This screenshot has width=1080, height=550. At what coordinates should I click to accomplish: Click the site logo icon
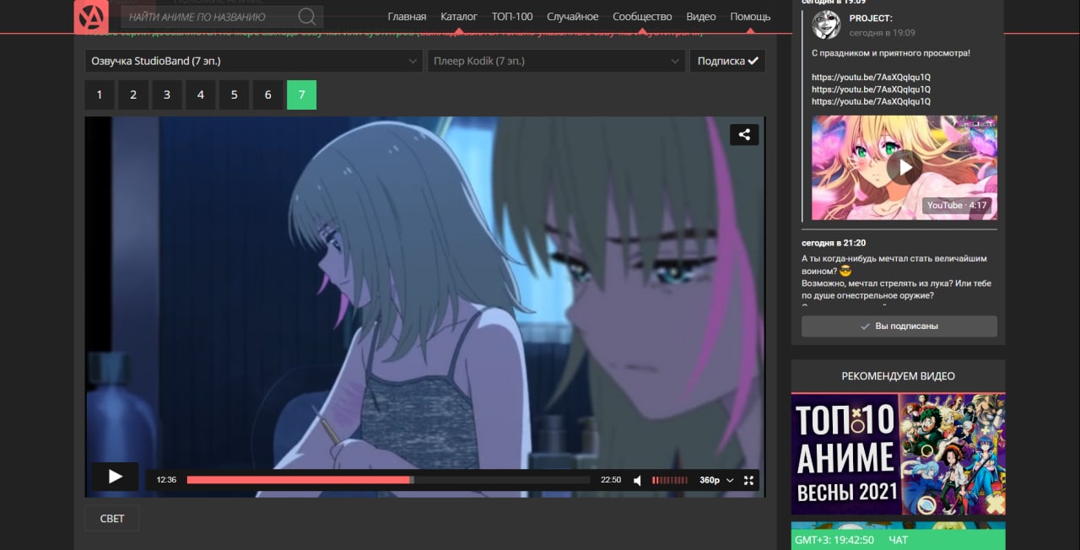pos(91,17)
